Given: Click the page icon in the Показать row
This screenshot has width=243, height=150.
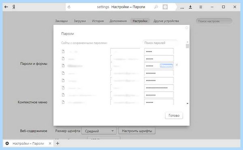Looking at the screenshot, I should pos(63,66).
